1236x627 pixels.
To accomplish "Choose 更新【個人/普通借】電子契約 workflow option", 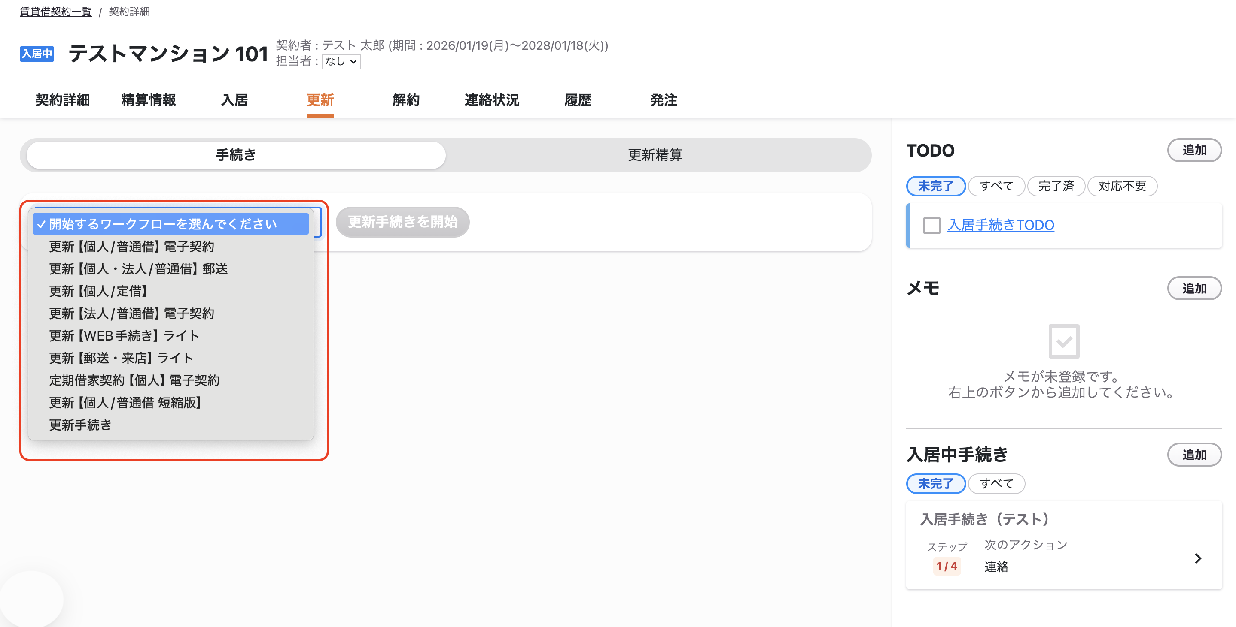I will point(171,247).
